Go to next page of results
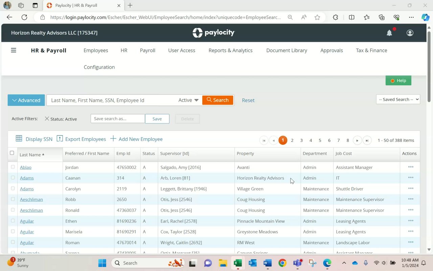433x271 pixels. [x=357, y=140]
